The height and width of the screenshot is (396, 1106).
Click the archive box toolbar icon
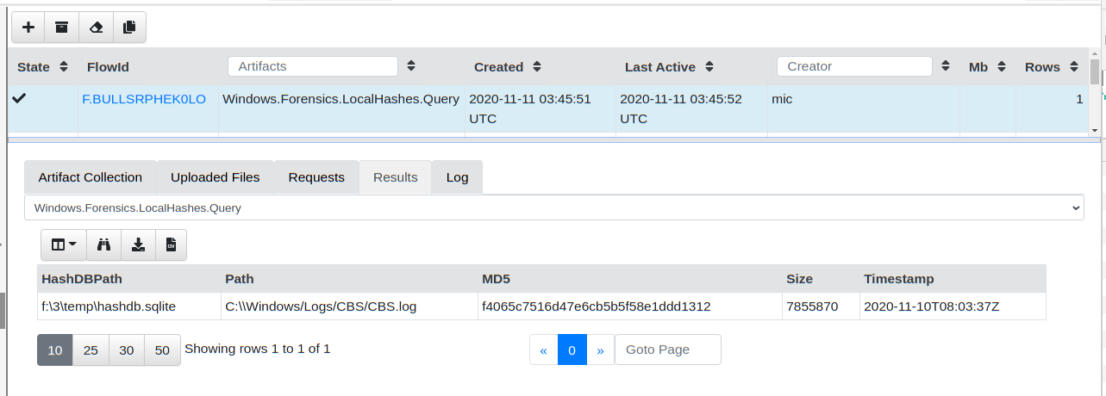click(61, 27)
